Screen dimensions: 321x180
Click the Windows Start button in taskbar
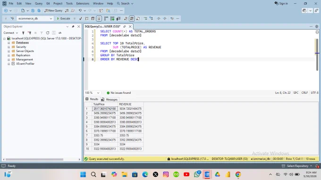point(83,174)
